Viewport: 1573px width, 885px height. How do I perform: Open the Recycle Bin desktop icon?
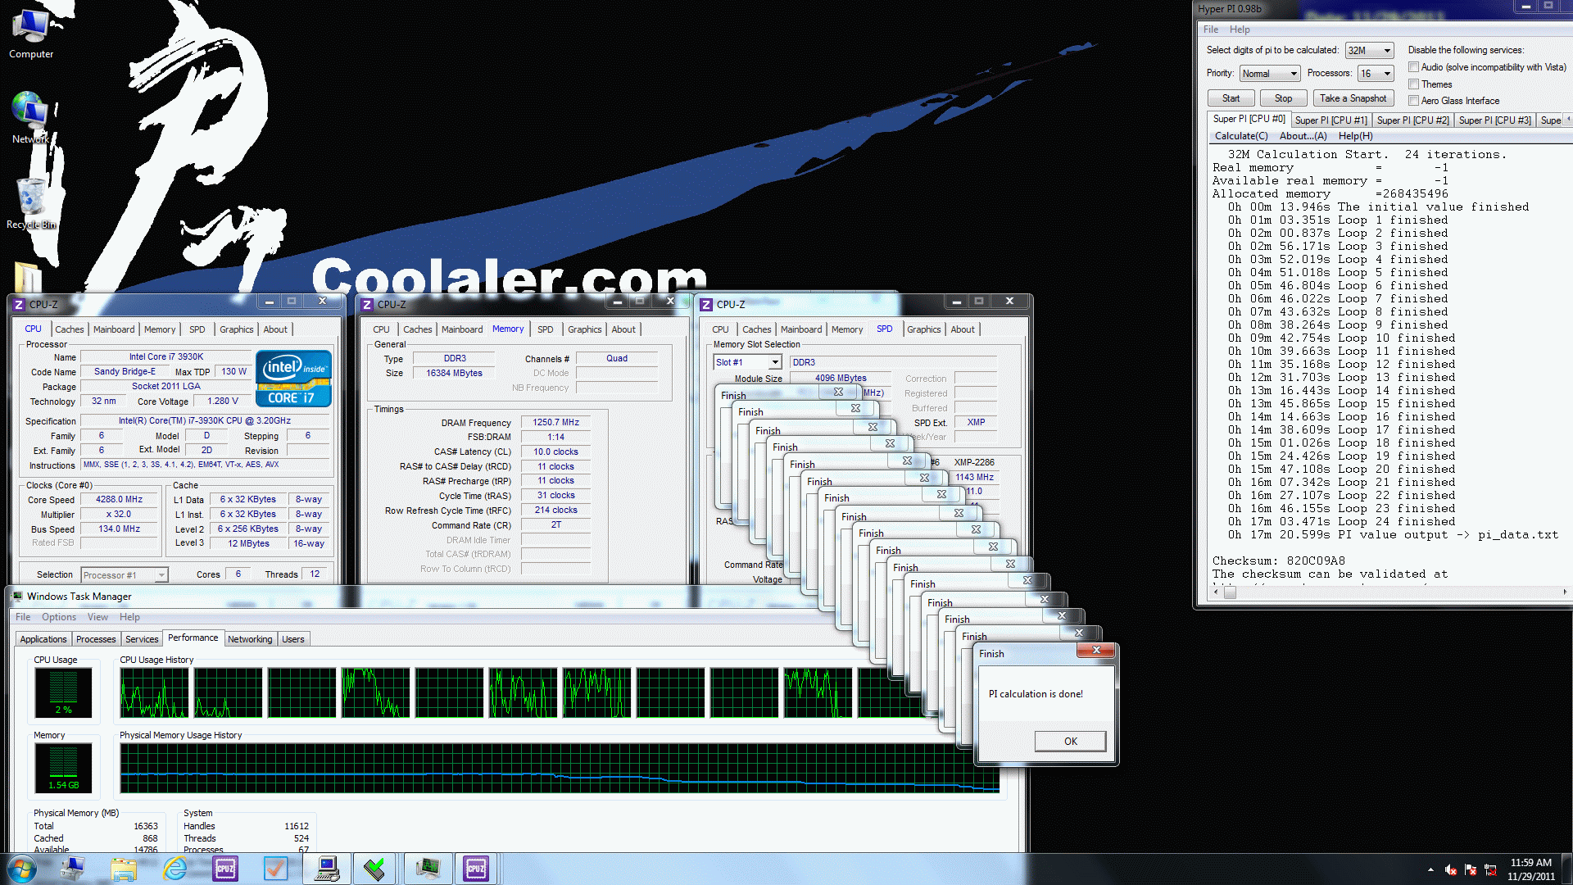pyautogui.click(x=31, y=203)
